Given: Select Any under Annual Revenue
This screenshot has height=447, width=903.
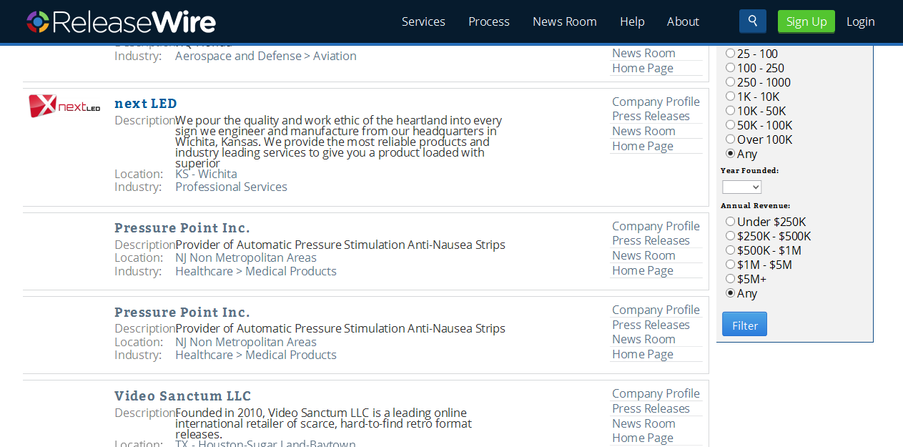Looking at the screenshot, I should (731, 293).
